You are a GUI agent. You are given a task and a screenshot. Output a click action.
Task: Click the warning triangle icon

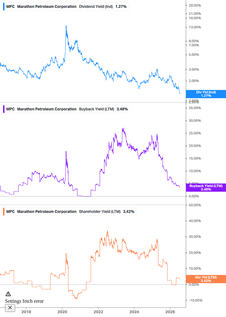click(8, 294)
